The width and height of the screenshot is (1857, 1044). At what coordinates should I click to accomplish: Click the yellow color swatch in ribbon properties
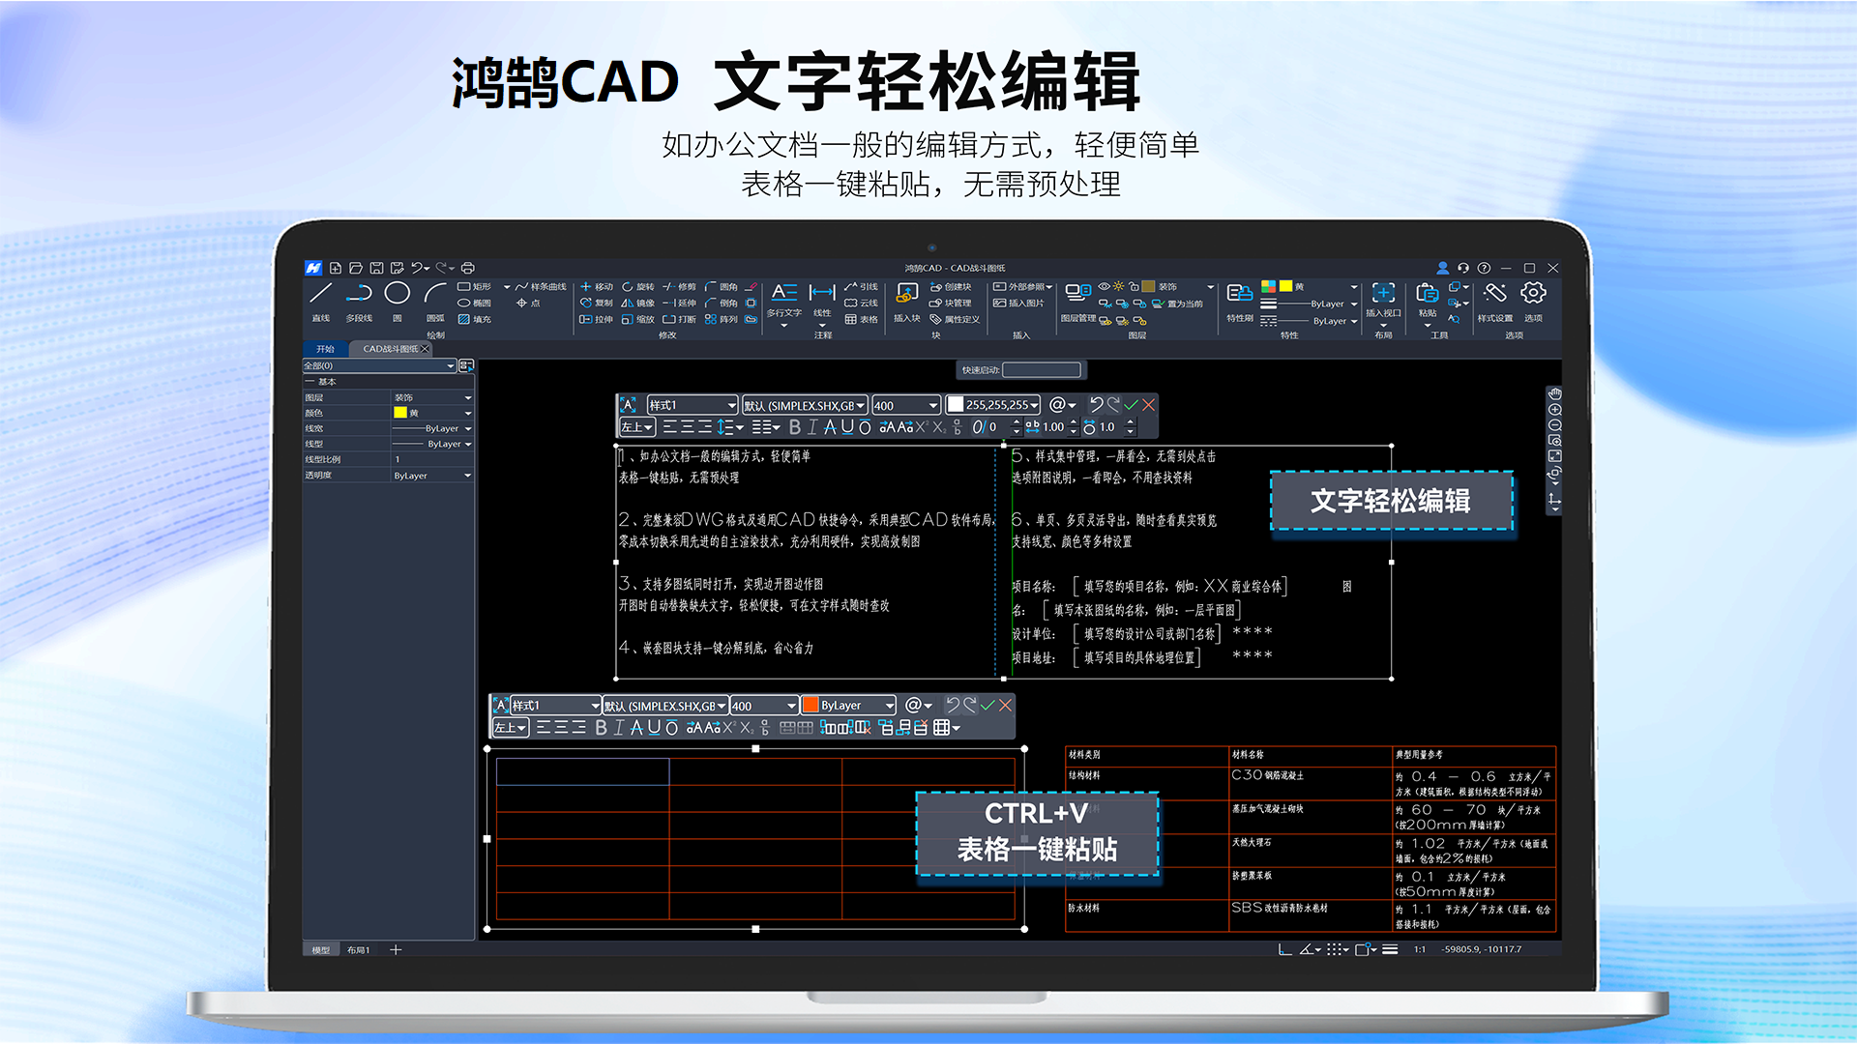coord(1285,286)
